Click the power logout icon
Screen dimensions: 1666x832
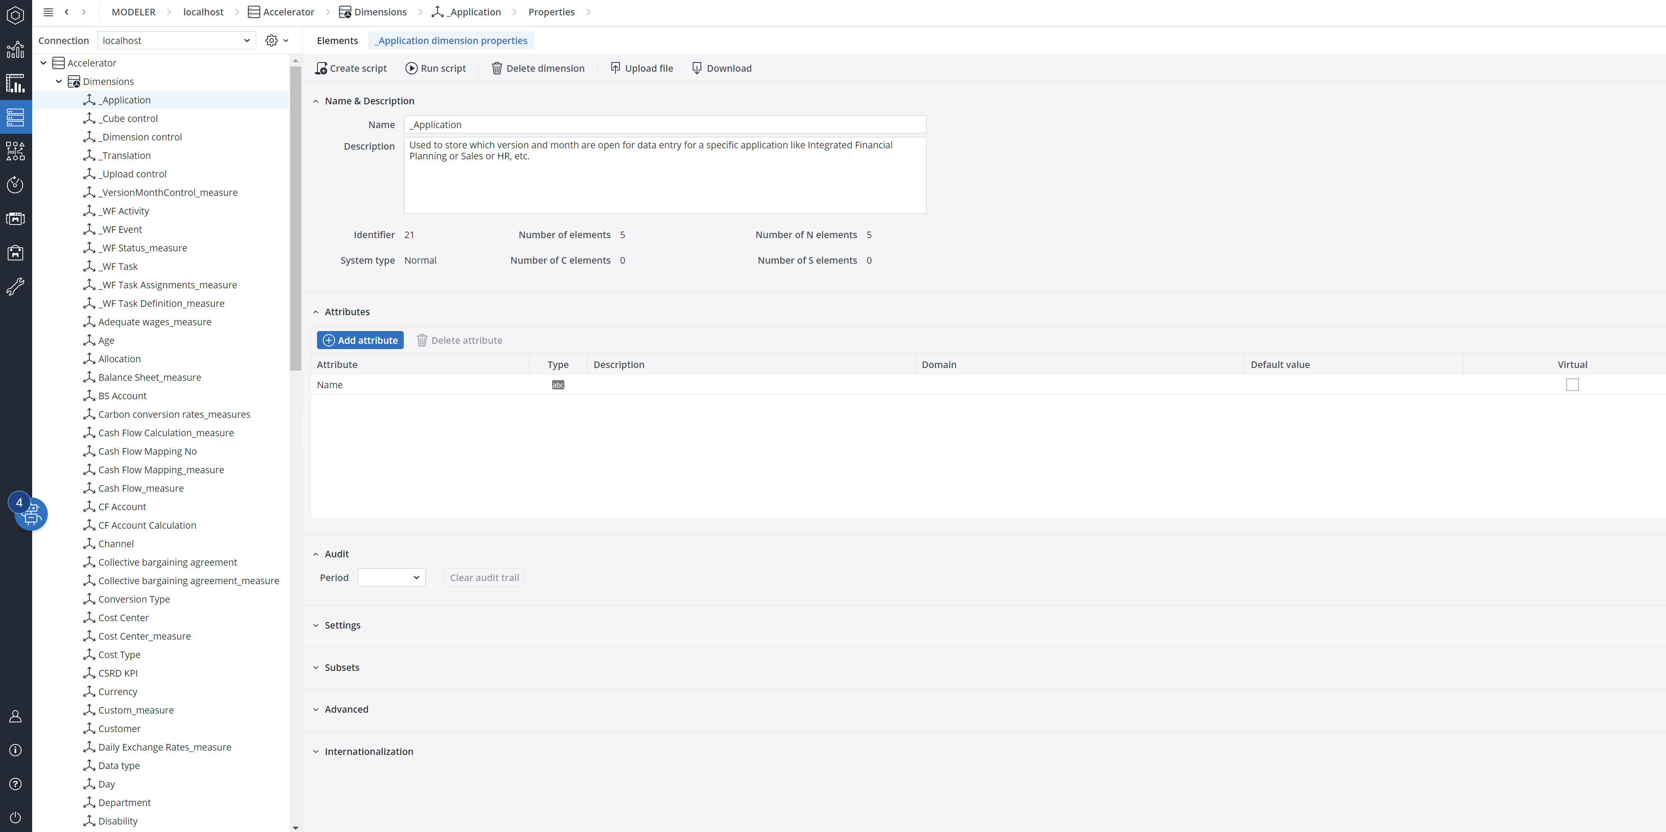click(x=15, y=818)
